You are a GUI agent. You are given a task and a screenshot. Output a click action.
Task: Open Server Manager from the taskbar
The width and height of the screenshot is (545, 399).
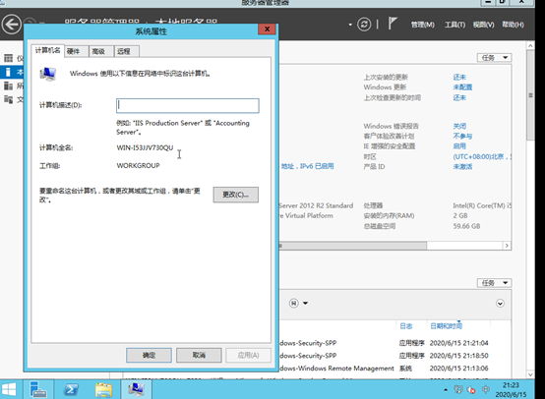pos(38,389)
